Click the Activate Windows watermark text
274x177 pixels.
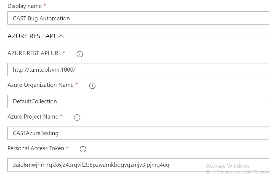tap(228, 165)
